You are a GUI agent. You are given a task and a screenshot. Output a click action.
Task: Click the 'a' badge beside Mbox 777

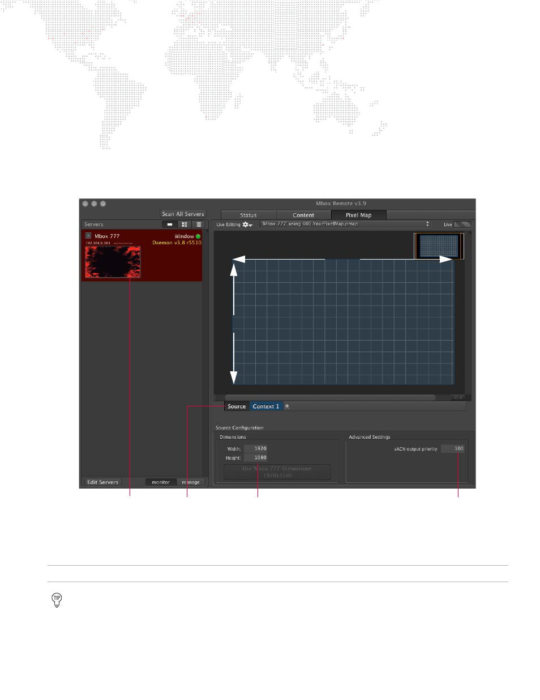(88, 236)
